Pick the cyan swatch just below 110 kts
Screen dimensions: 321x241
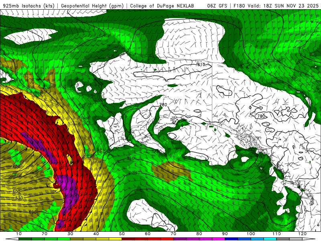point(270,239)
